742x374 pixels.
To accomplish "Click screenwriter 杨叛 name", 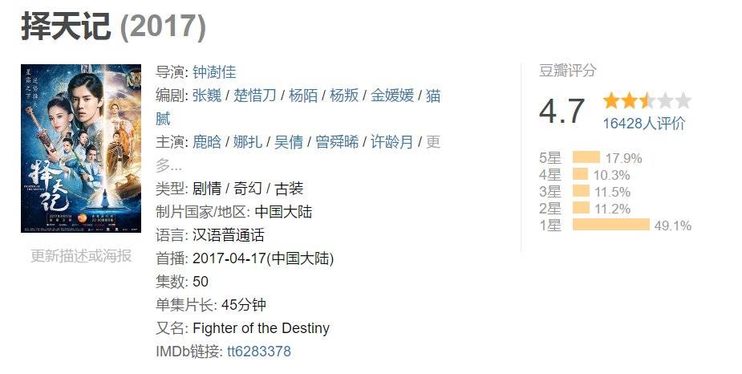I will pos(344,96).
